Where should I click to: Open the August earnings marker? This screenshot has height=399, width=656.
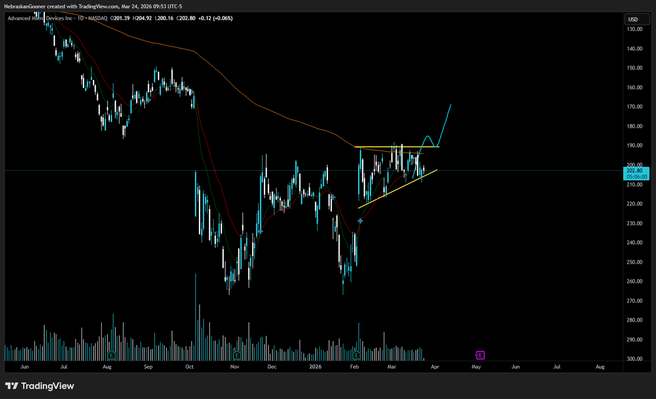pyautogui.click(x=111, y=355)
